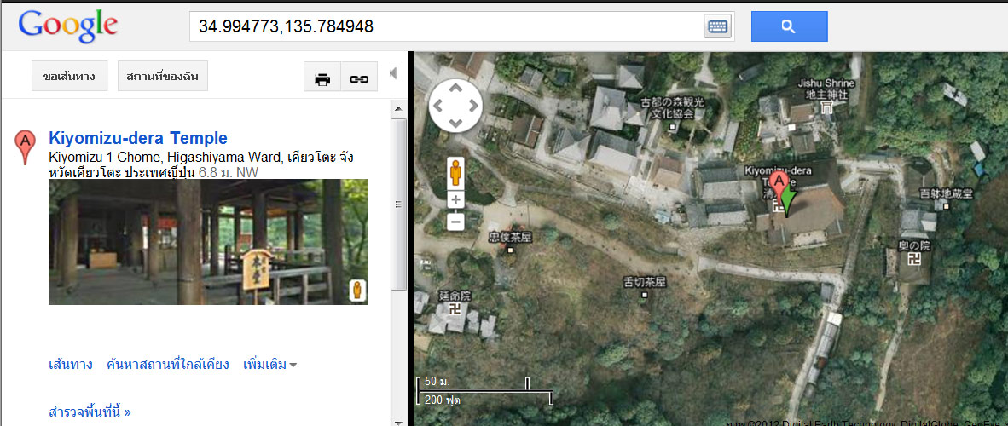Click the red A marker on the map
Viewport: 1008px width, 426px height.
779,187
